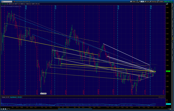
Task: Open the Studies menu
Action: tap(160, 2)
